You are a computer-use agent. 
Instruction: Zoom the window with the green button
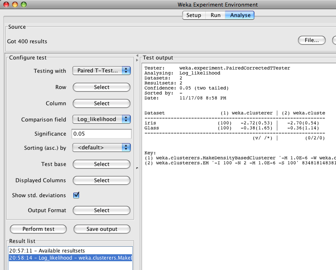click(24, 5)
